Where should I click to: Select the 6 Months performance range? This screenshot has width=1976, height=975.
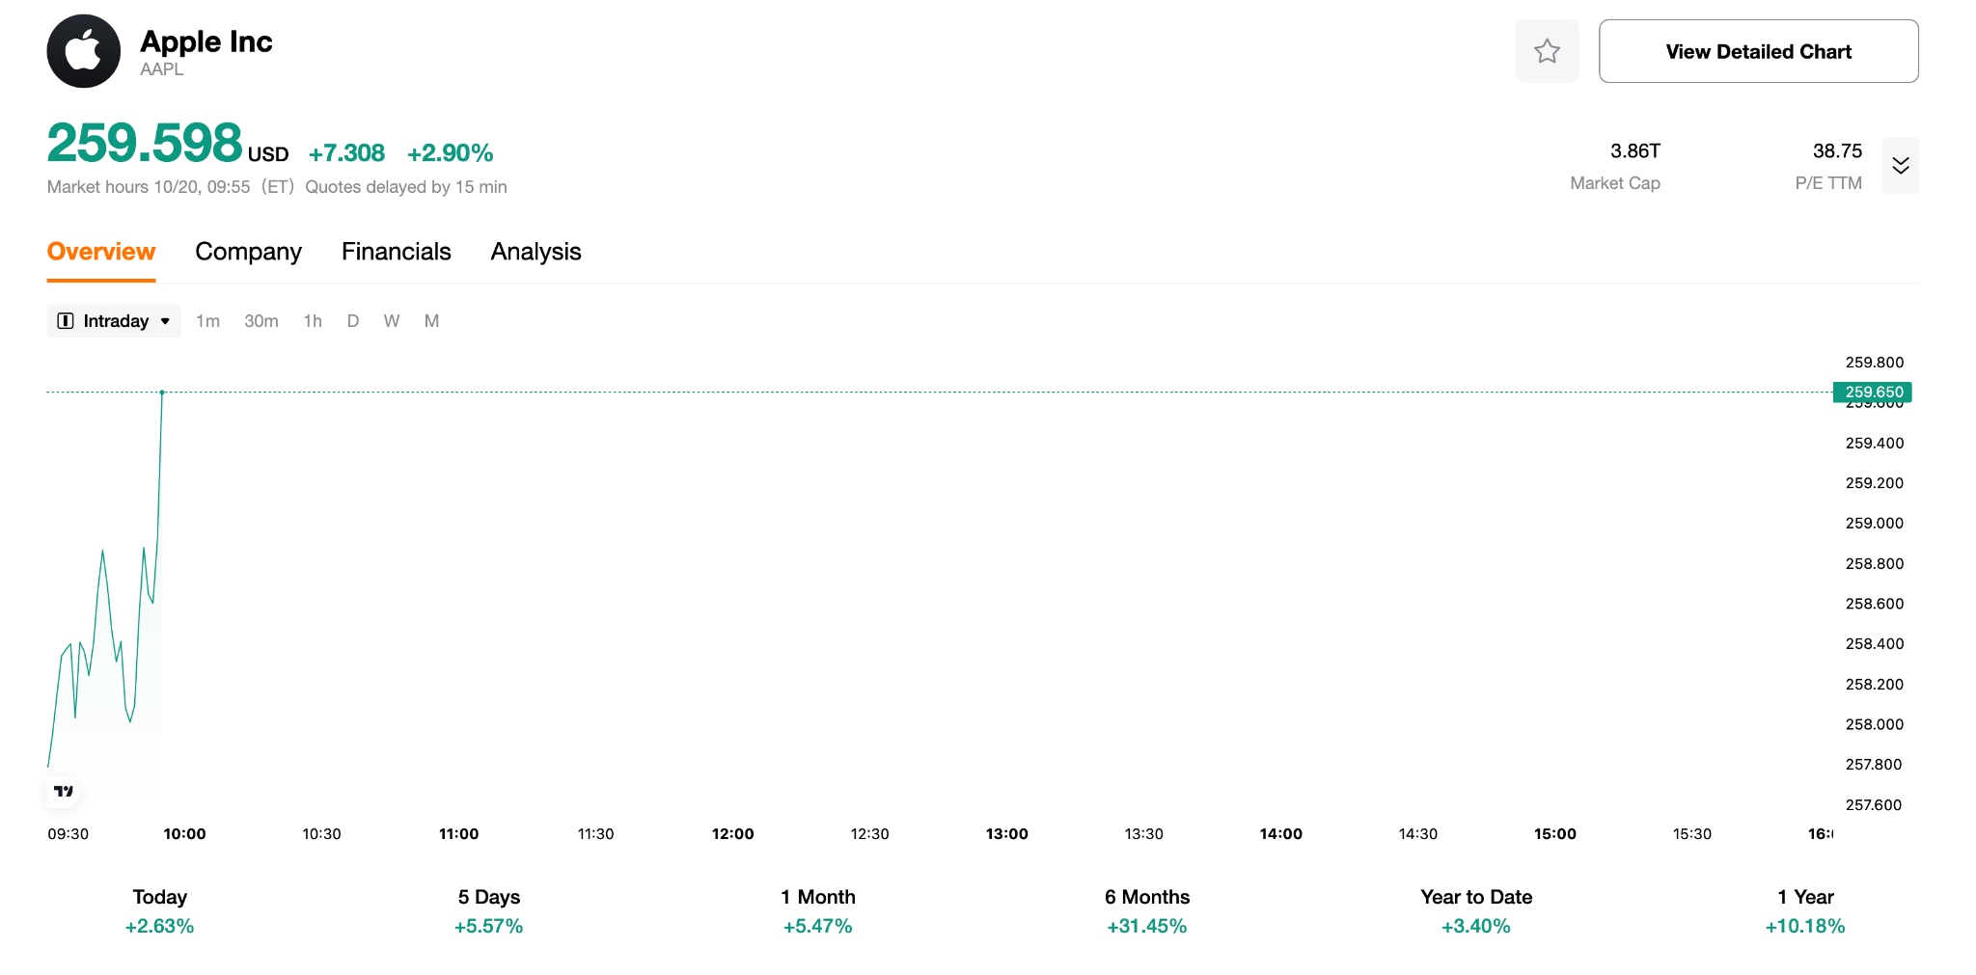[x=1146, y=911]
